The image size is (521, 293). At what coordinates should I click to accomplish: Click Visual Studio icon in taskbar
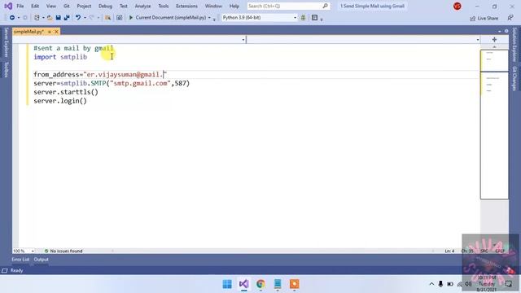point(244,284)
